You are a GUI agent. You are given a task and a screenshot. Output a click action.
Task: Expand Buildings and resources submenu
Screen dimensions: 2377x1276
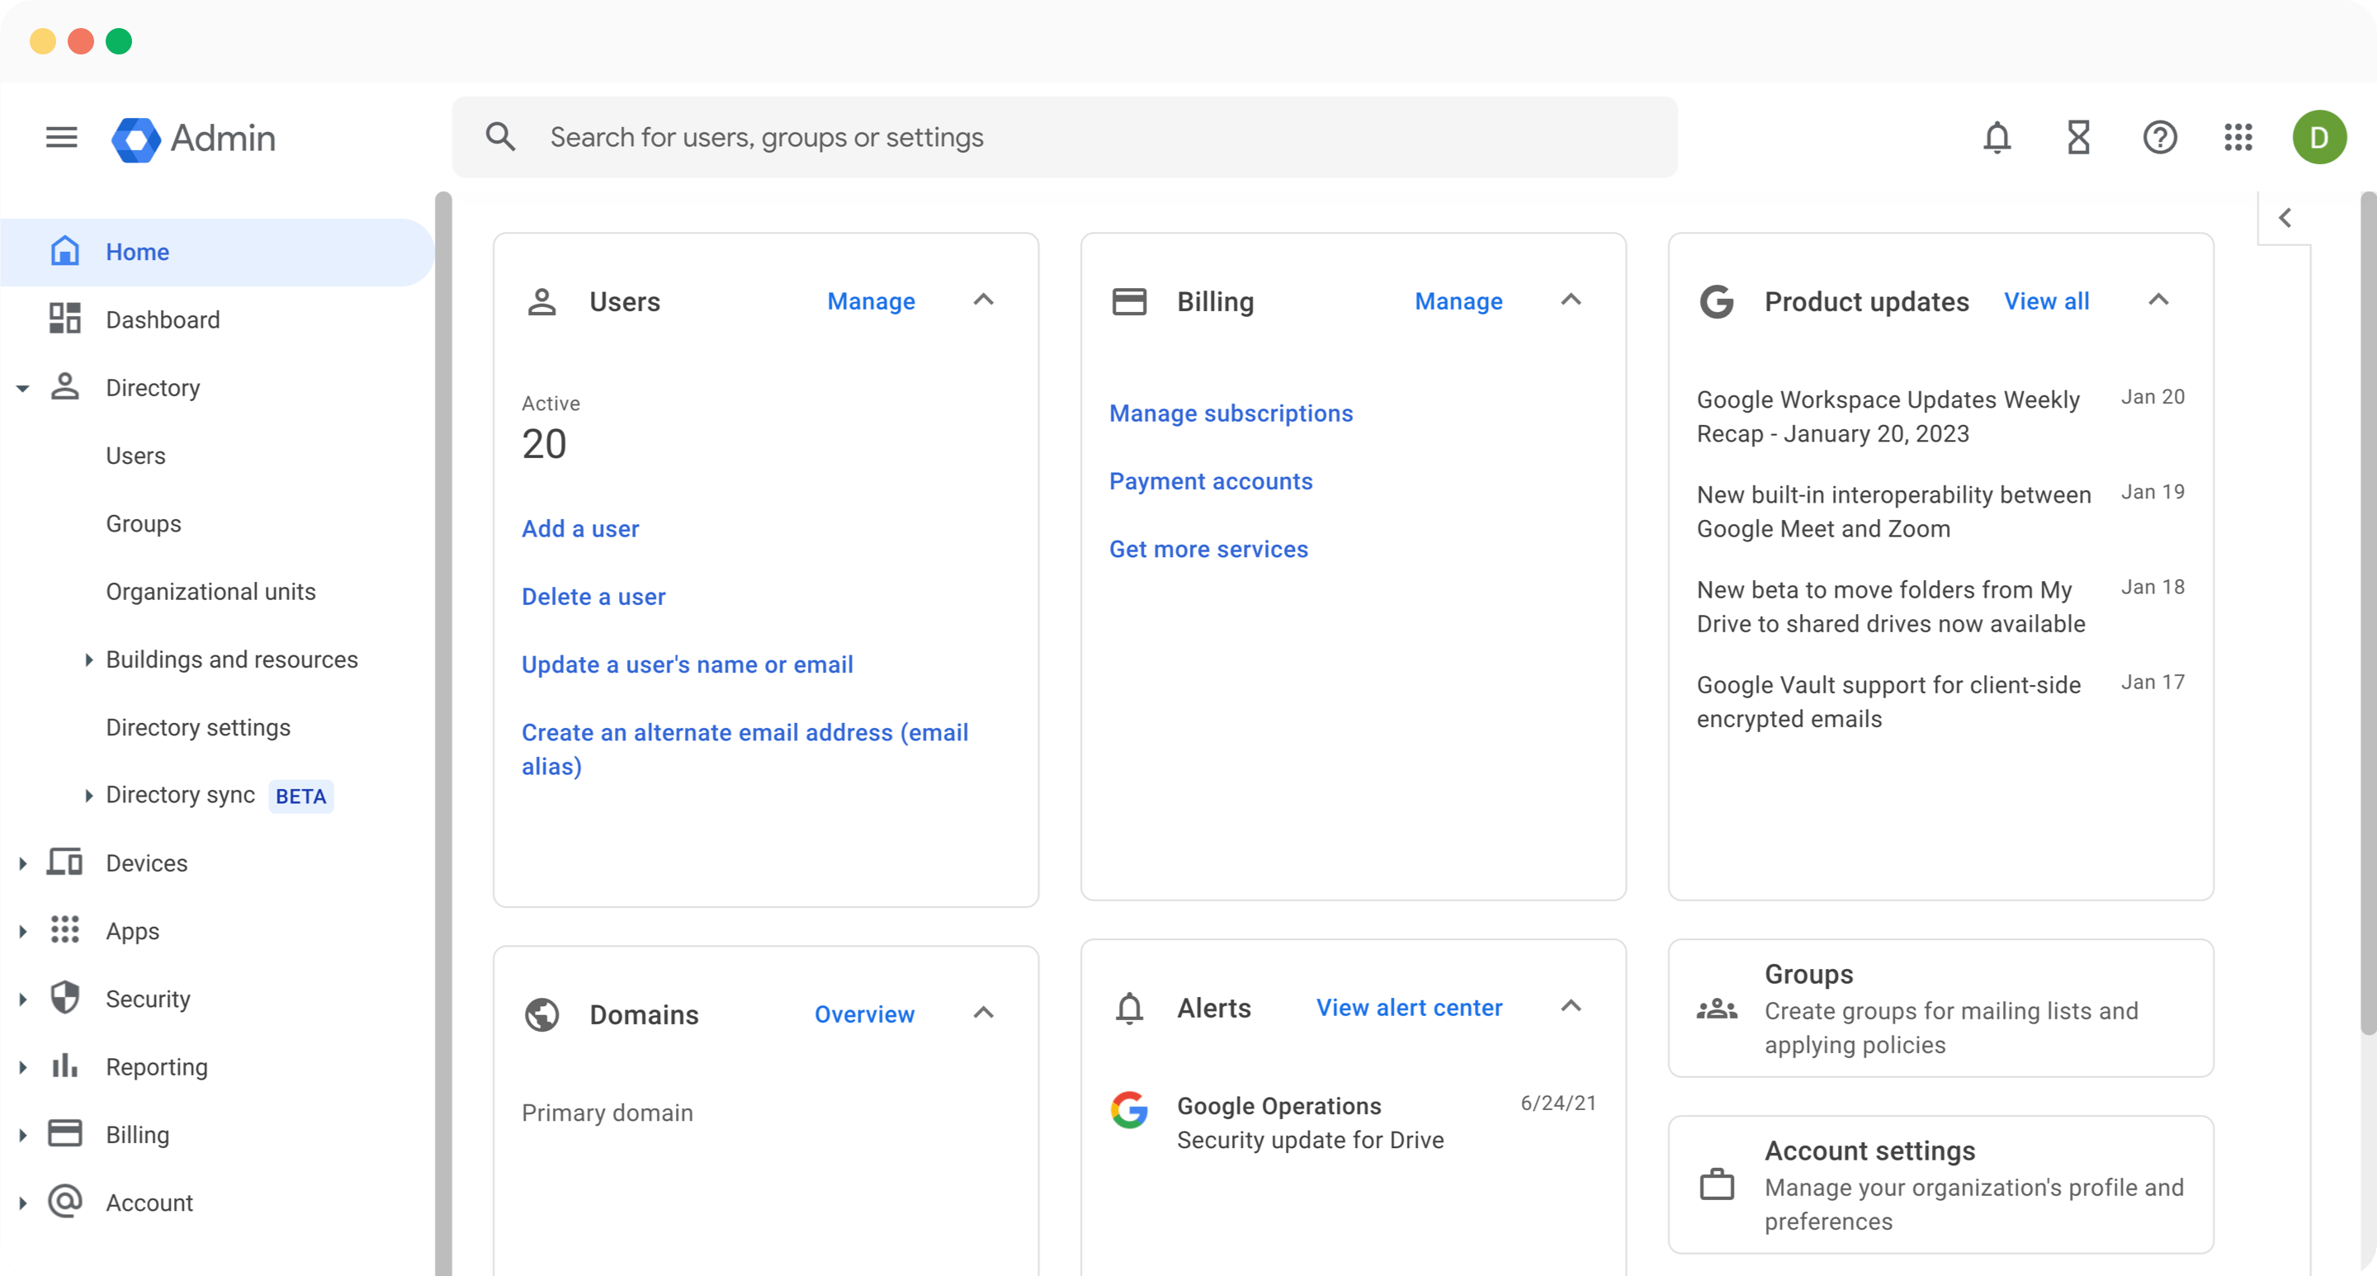(88, 659)
